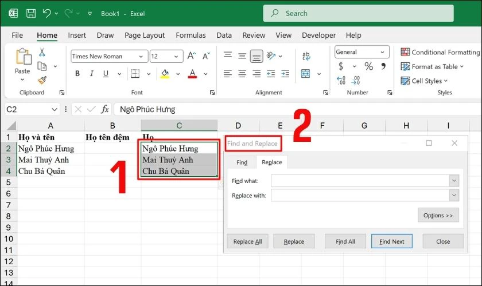Image resolution: width=482 pixels, height=286 pixels.
Task: Undo the last action
Action: pyautogui.click(x=46, y=13)
